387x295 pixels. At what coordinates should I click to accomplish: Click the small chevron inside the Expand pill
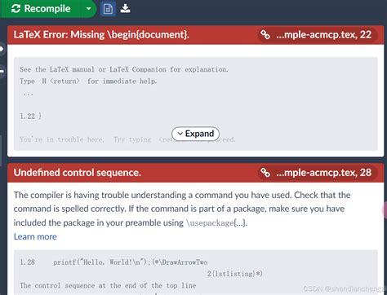click(180, 134)
